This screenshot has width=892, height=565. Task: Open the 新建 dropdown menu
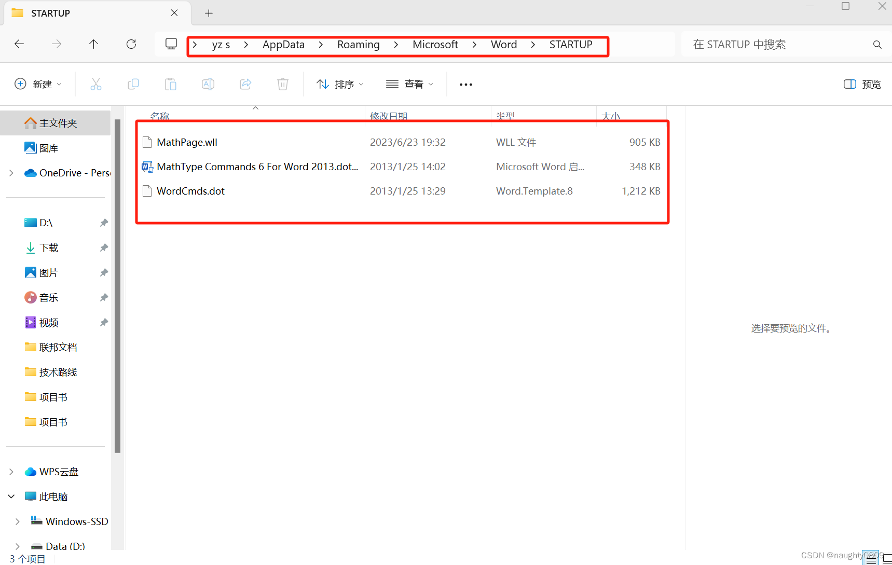[38, 84]
